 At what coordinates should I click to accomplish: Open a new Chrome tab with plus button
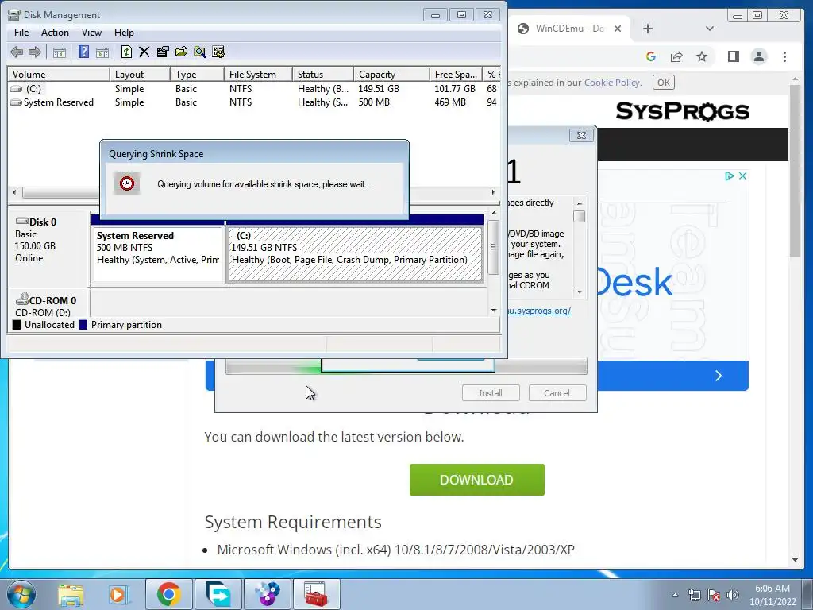point(648,29)
